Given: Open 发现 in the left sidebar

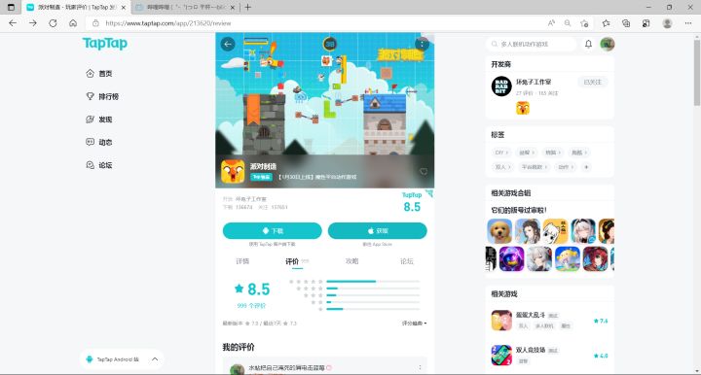Looking at the screenshot, I should (99, 119).
